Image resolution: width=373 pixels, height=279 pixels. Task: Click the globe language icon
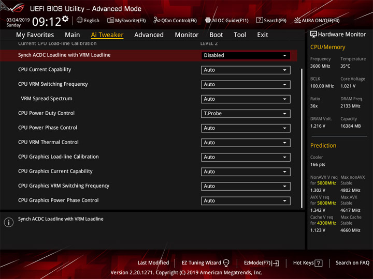click(x=80, y=20)
